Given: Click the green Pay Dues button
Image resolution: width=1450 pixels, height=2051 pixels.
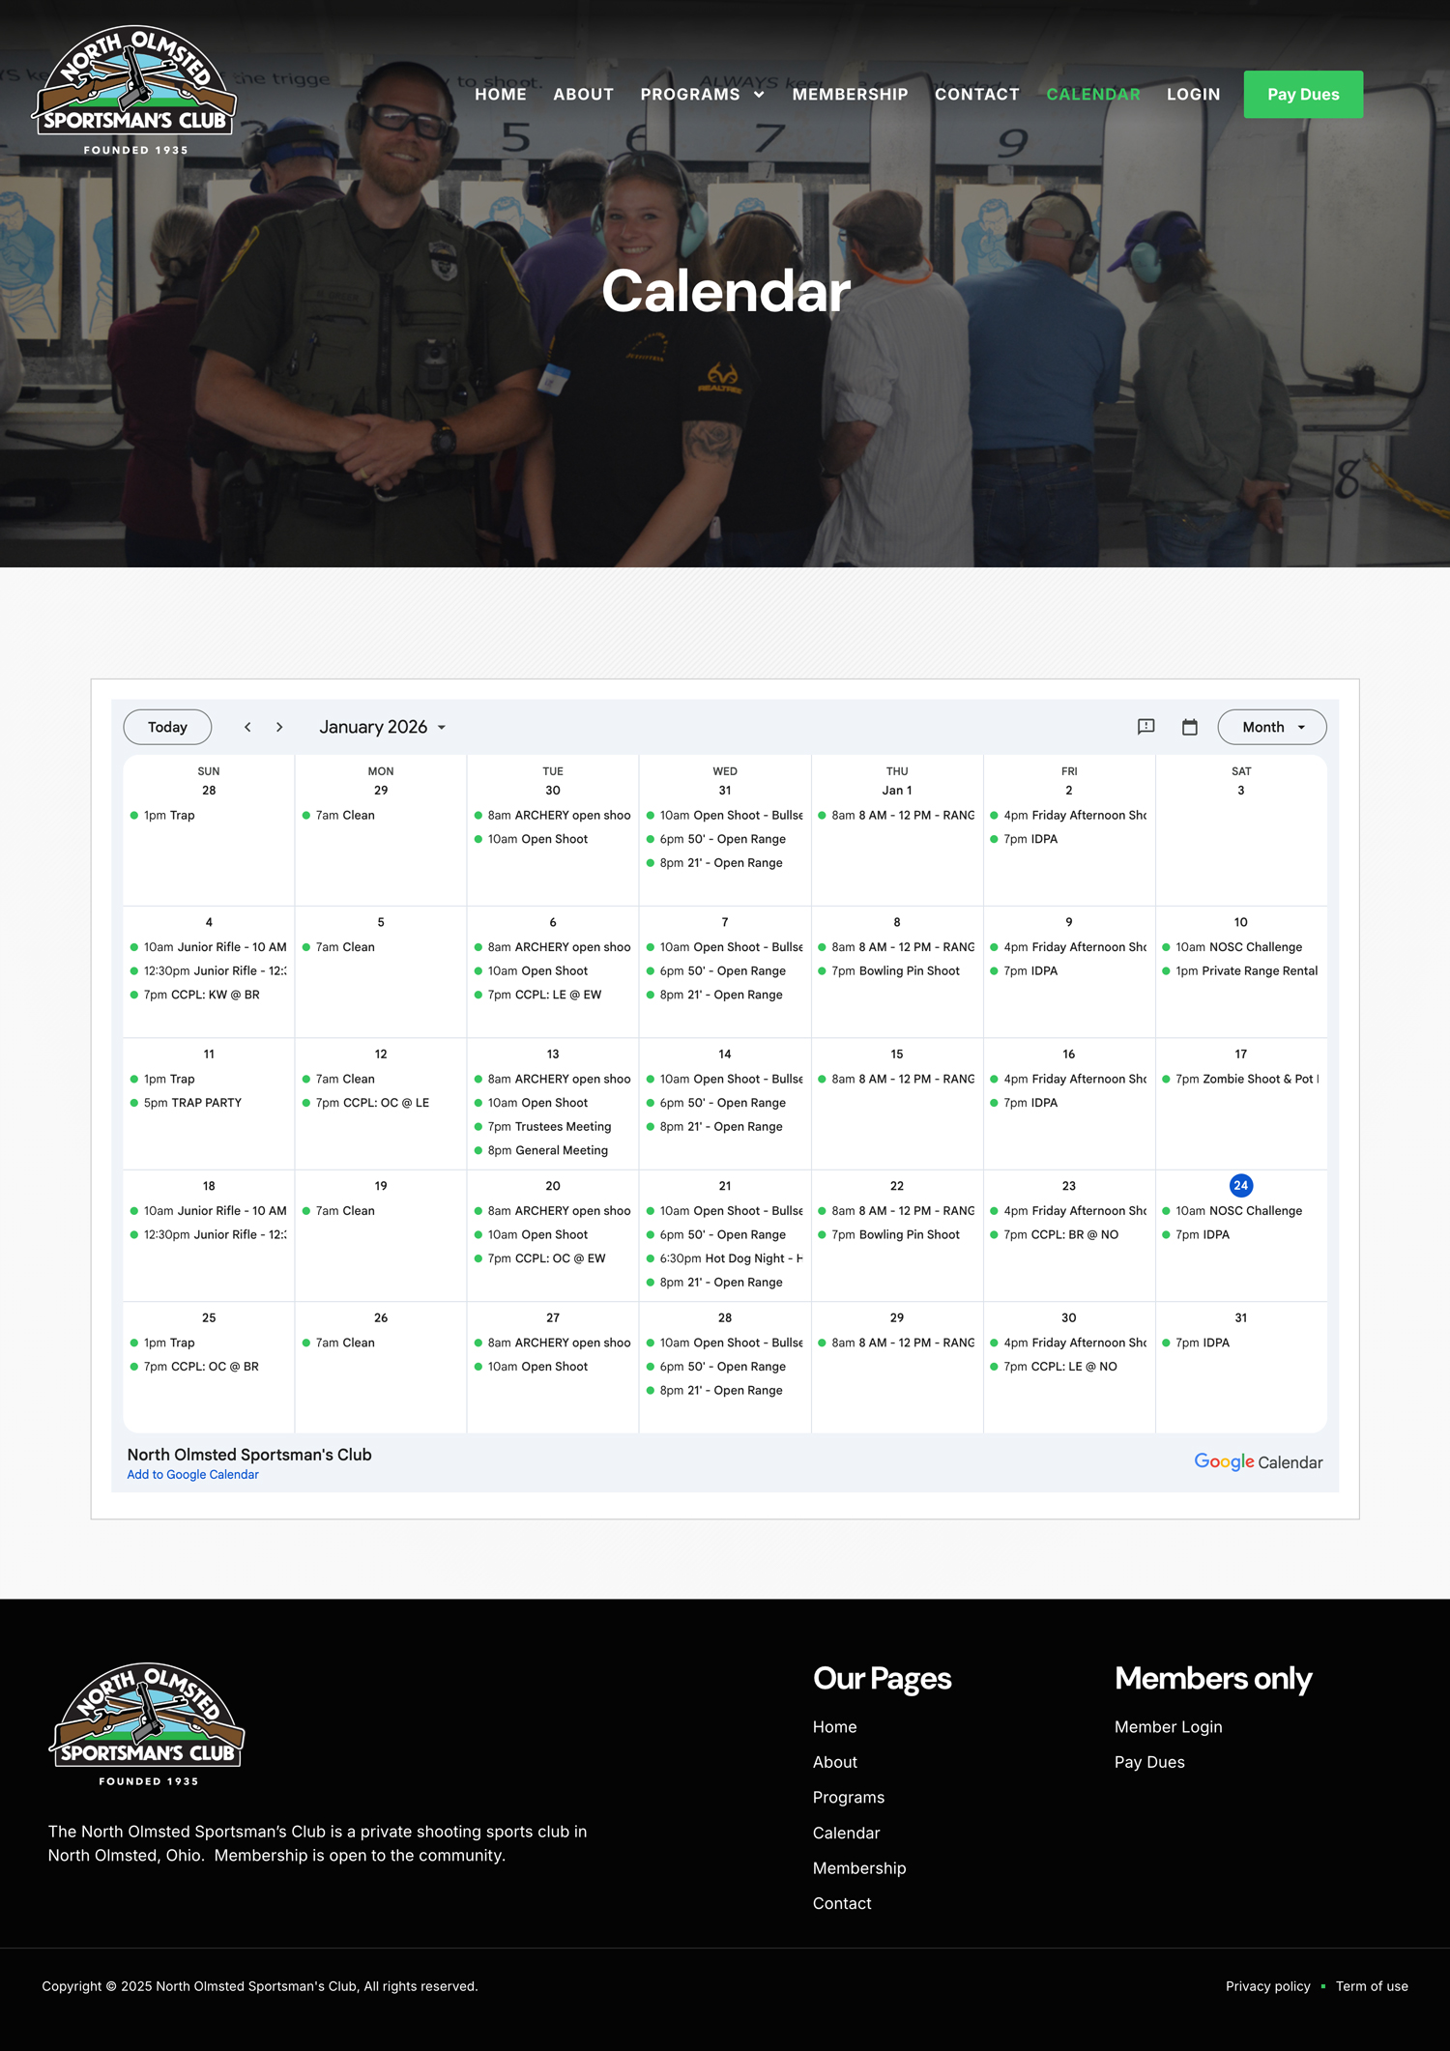Looking at the screenshot, I should (x=1302, y=95).
